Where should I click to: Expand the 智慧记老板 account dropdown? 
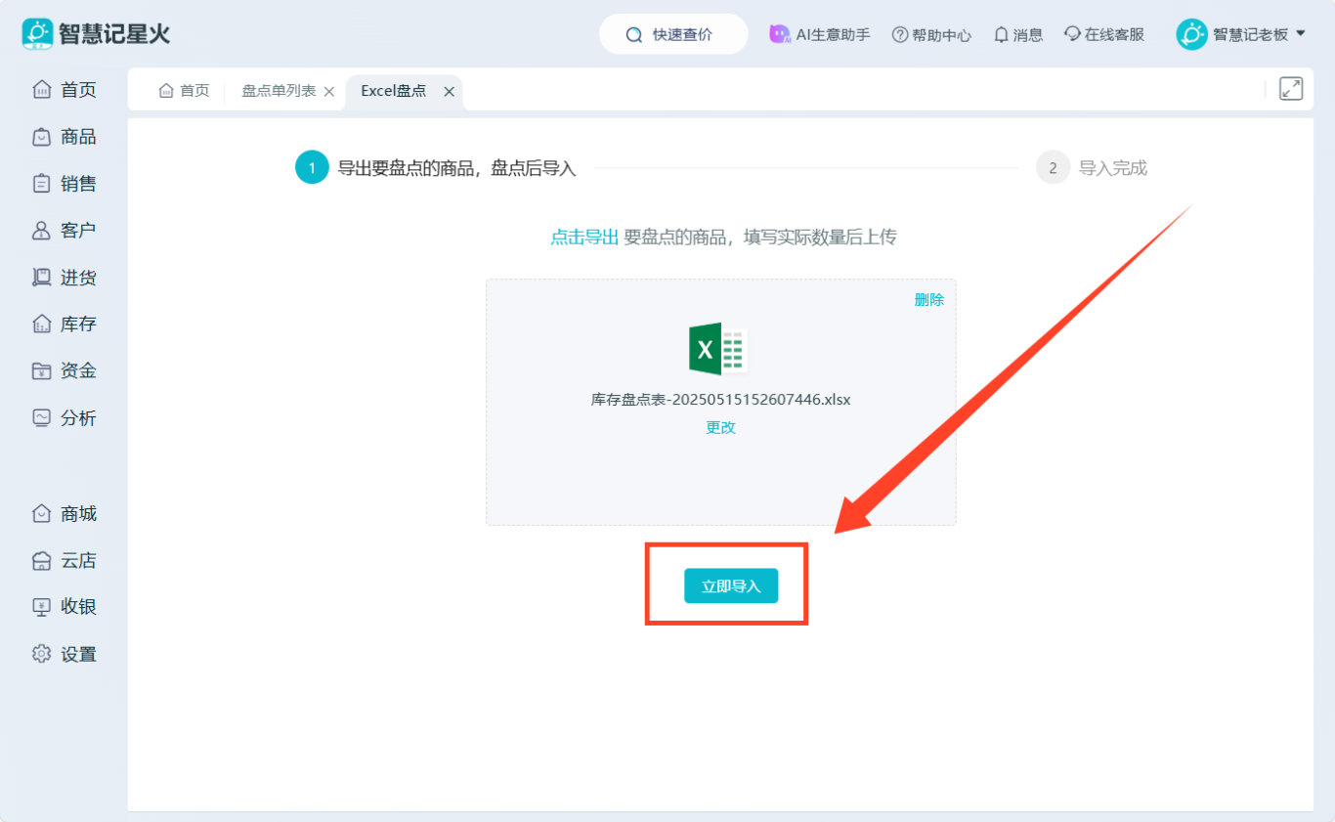coord(1300,34)
